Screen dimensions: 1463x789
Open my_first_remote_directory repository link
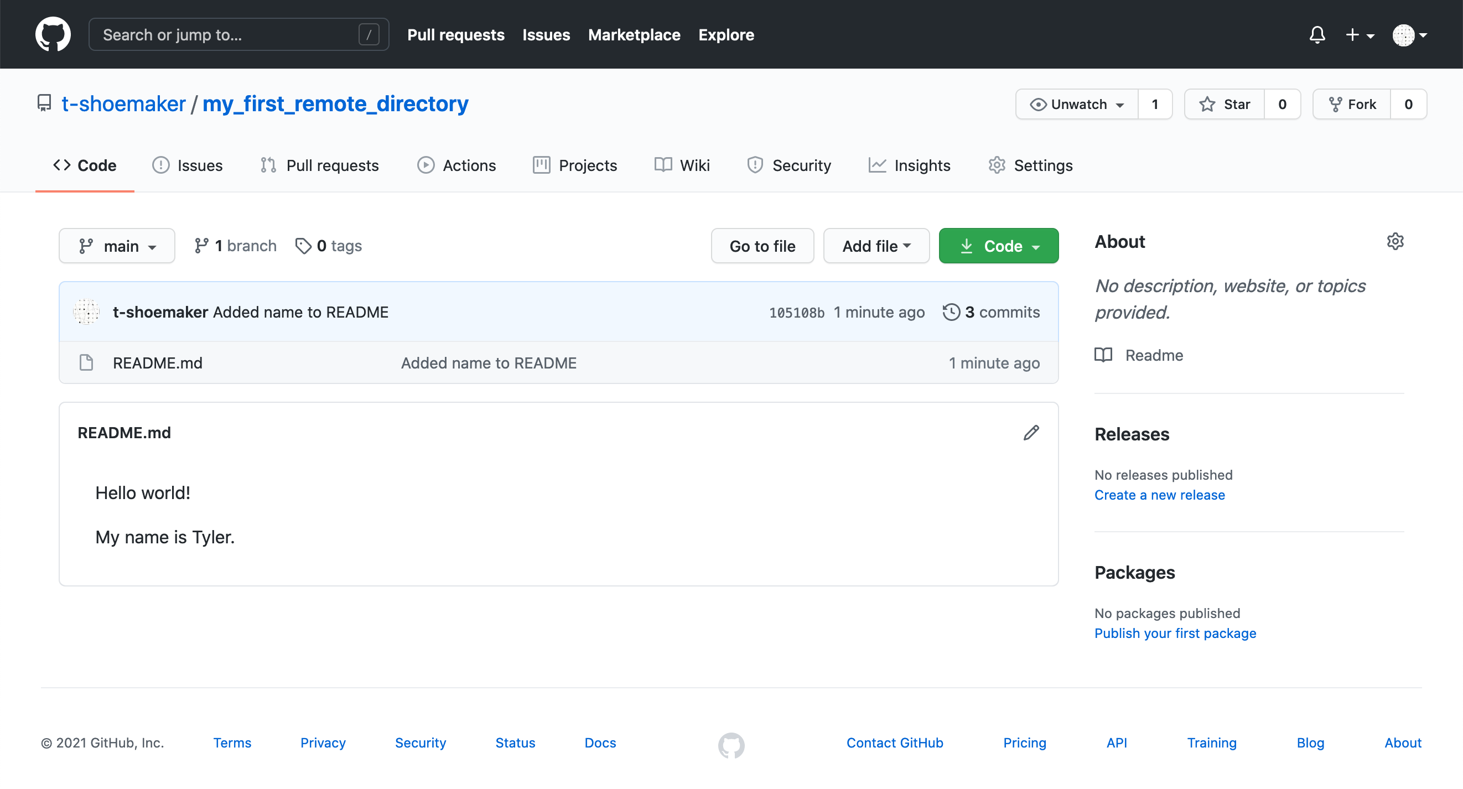[x=335, y=103]
